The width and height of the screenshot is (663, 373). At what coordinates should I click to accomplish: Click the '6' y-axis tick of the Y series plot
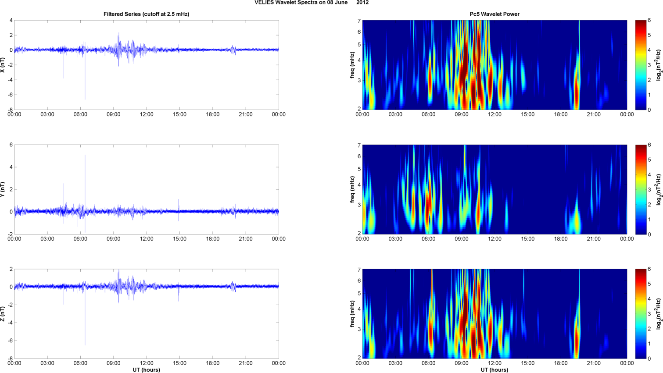(11, 145)
